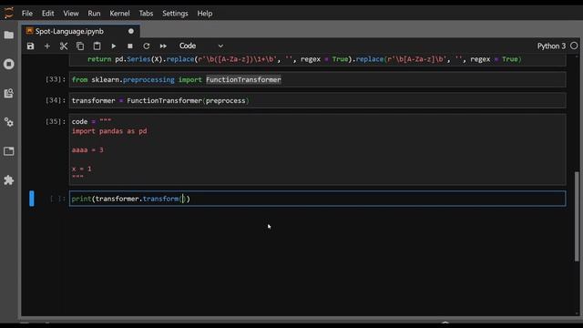Copy the selected cells
Image resolution: width=583 pixels, height=328 pixels.
80,46
